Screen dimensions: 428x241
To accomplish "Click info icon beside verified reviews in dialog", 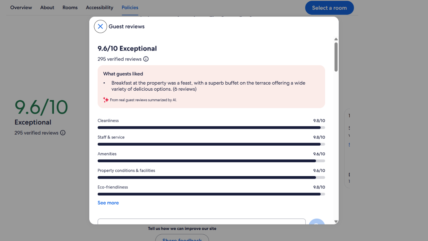I will click(x=146, y=59).
